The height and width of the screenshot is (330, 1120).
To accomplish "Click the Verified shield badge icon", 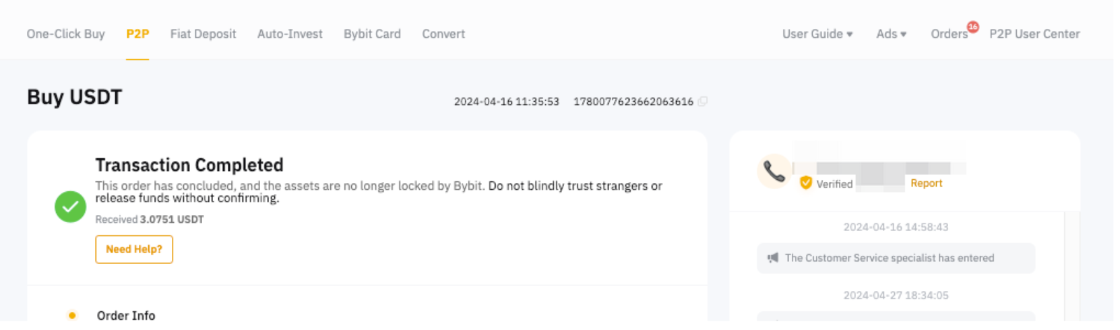I will (x=805, y=183).
